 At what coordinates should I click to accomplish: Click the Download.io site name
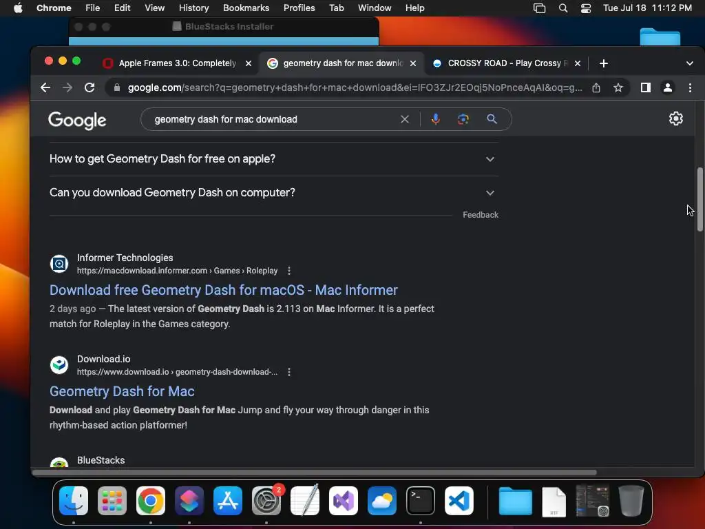pos(103,359)
